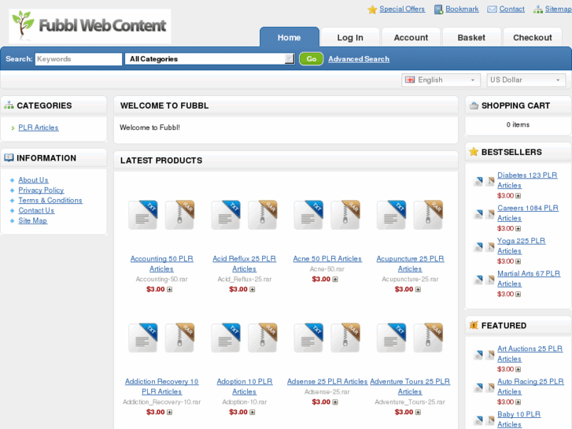Screen dimensions: 572x429
Task: Add Adsense 25 PLR via plus icon
Action: point(335,402)
